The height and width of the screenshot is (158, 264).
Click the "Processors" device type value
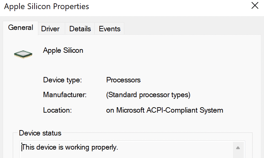[123, 80]
